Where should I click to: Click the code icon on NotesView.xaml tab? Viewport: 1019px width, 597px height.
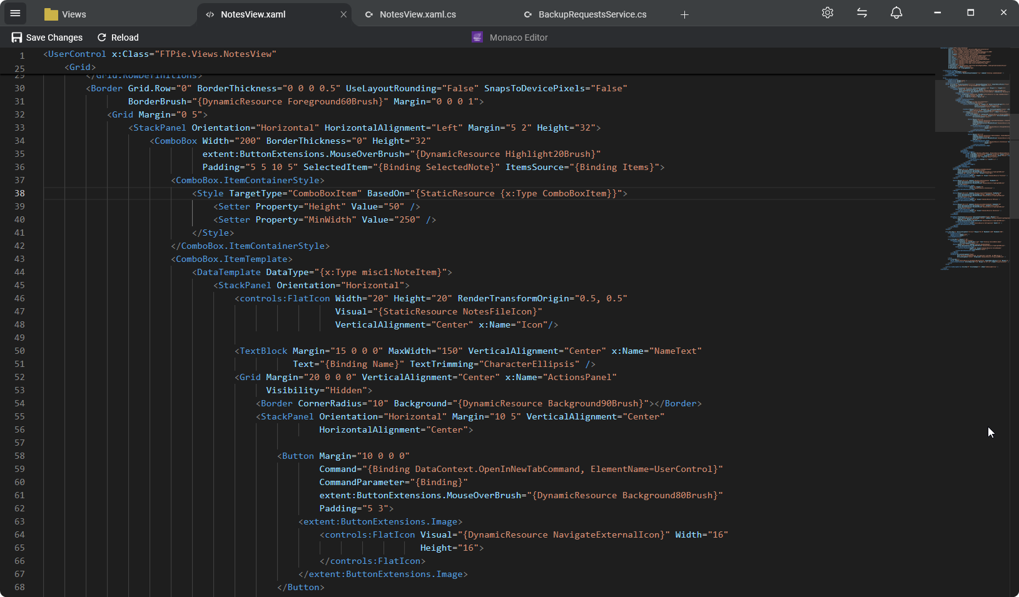click(210, 14)
